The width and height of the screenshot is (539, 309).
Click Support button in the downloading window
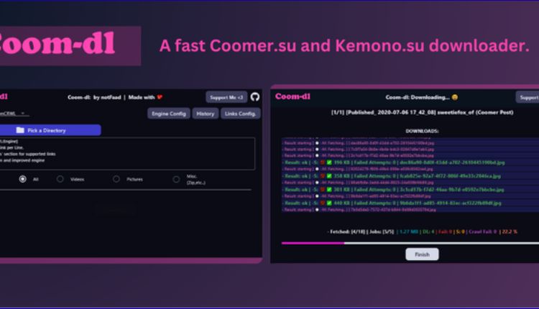[528, 97]
